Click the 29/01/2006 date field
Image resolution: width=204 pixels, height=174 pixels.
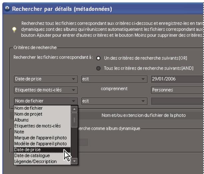coord(177,79)
